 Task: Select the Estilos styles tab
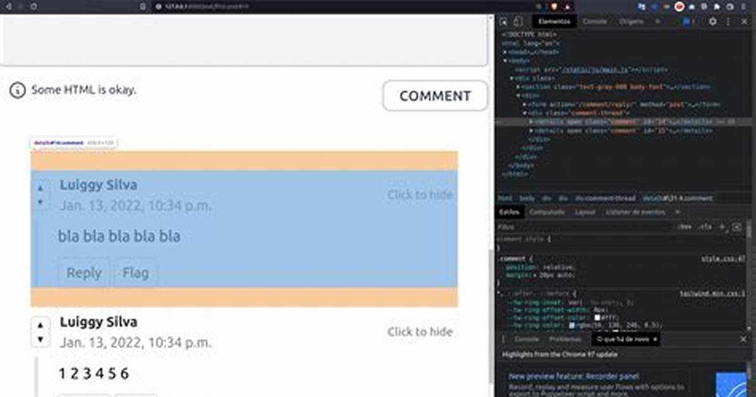(509, 212)
